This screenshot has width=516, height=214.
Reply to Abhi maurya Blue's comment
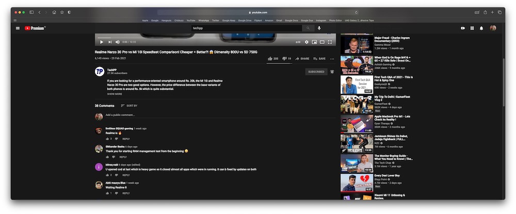pyautogui.click(x=126, y=193)
